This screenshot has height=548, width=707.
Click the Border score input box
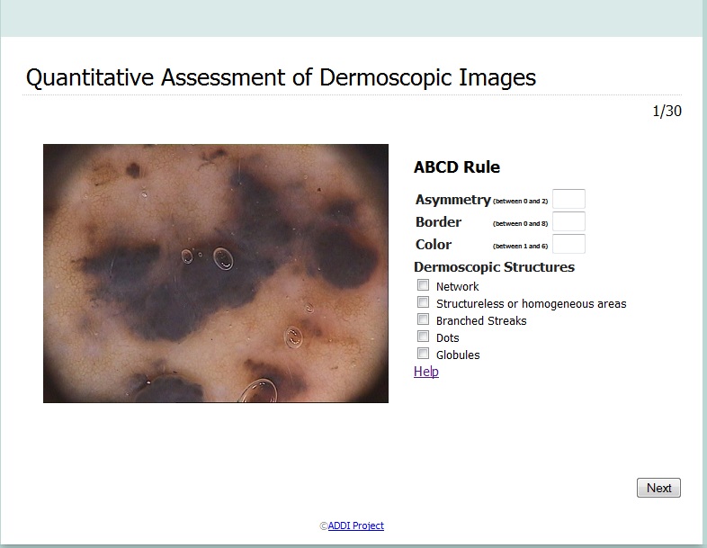tap(568, 221)
